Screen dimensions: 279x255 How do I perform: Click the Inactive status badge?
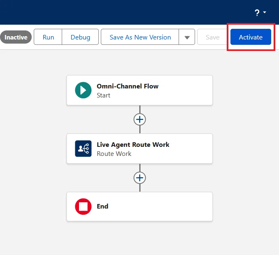coord(16,37)
